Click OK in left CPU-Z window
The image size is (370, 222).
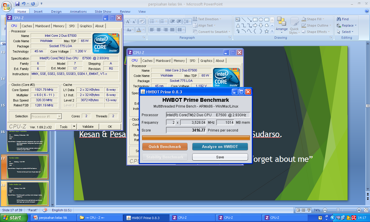coord(110,127)
